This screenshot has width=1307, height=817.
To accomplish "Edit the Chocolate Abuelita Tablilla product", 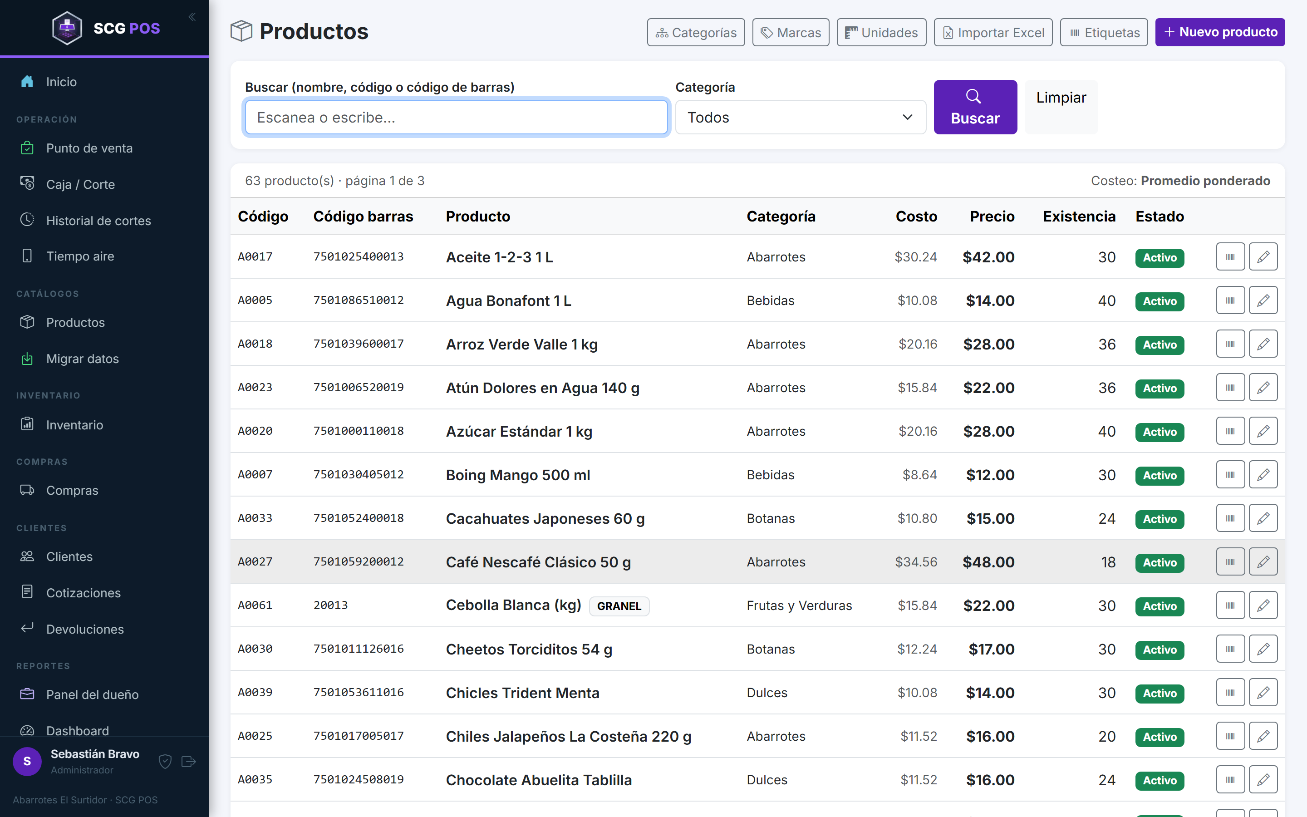I will (1263, 780).
